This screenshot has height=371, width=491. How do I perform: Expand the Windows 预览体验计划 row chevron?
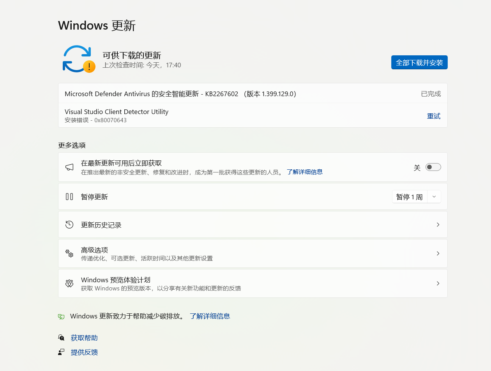click(438, 283)
